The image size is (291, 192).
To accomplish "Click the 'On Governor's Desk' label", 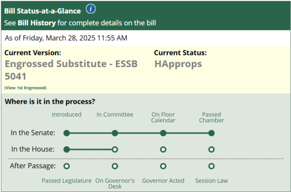I will 115,184.
